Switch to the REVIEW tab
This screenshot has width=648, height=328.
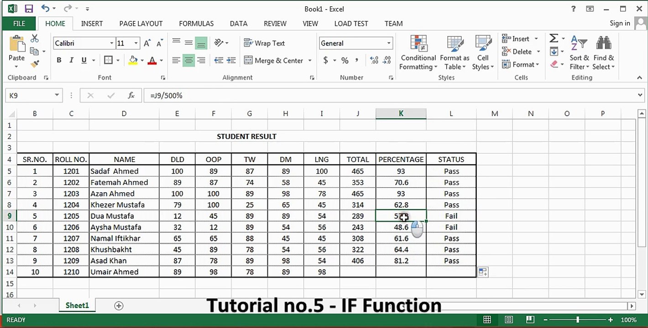[275, 24]
